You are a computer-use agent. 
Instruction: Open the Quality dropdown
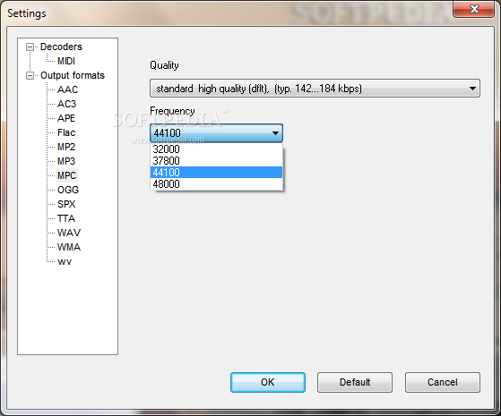315,89
